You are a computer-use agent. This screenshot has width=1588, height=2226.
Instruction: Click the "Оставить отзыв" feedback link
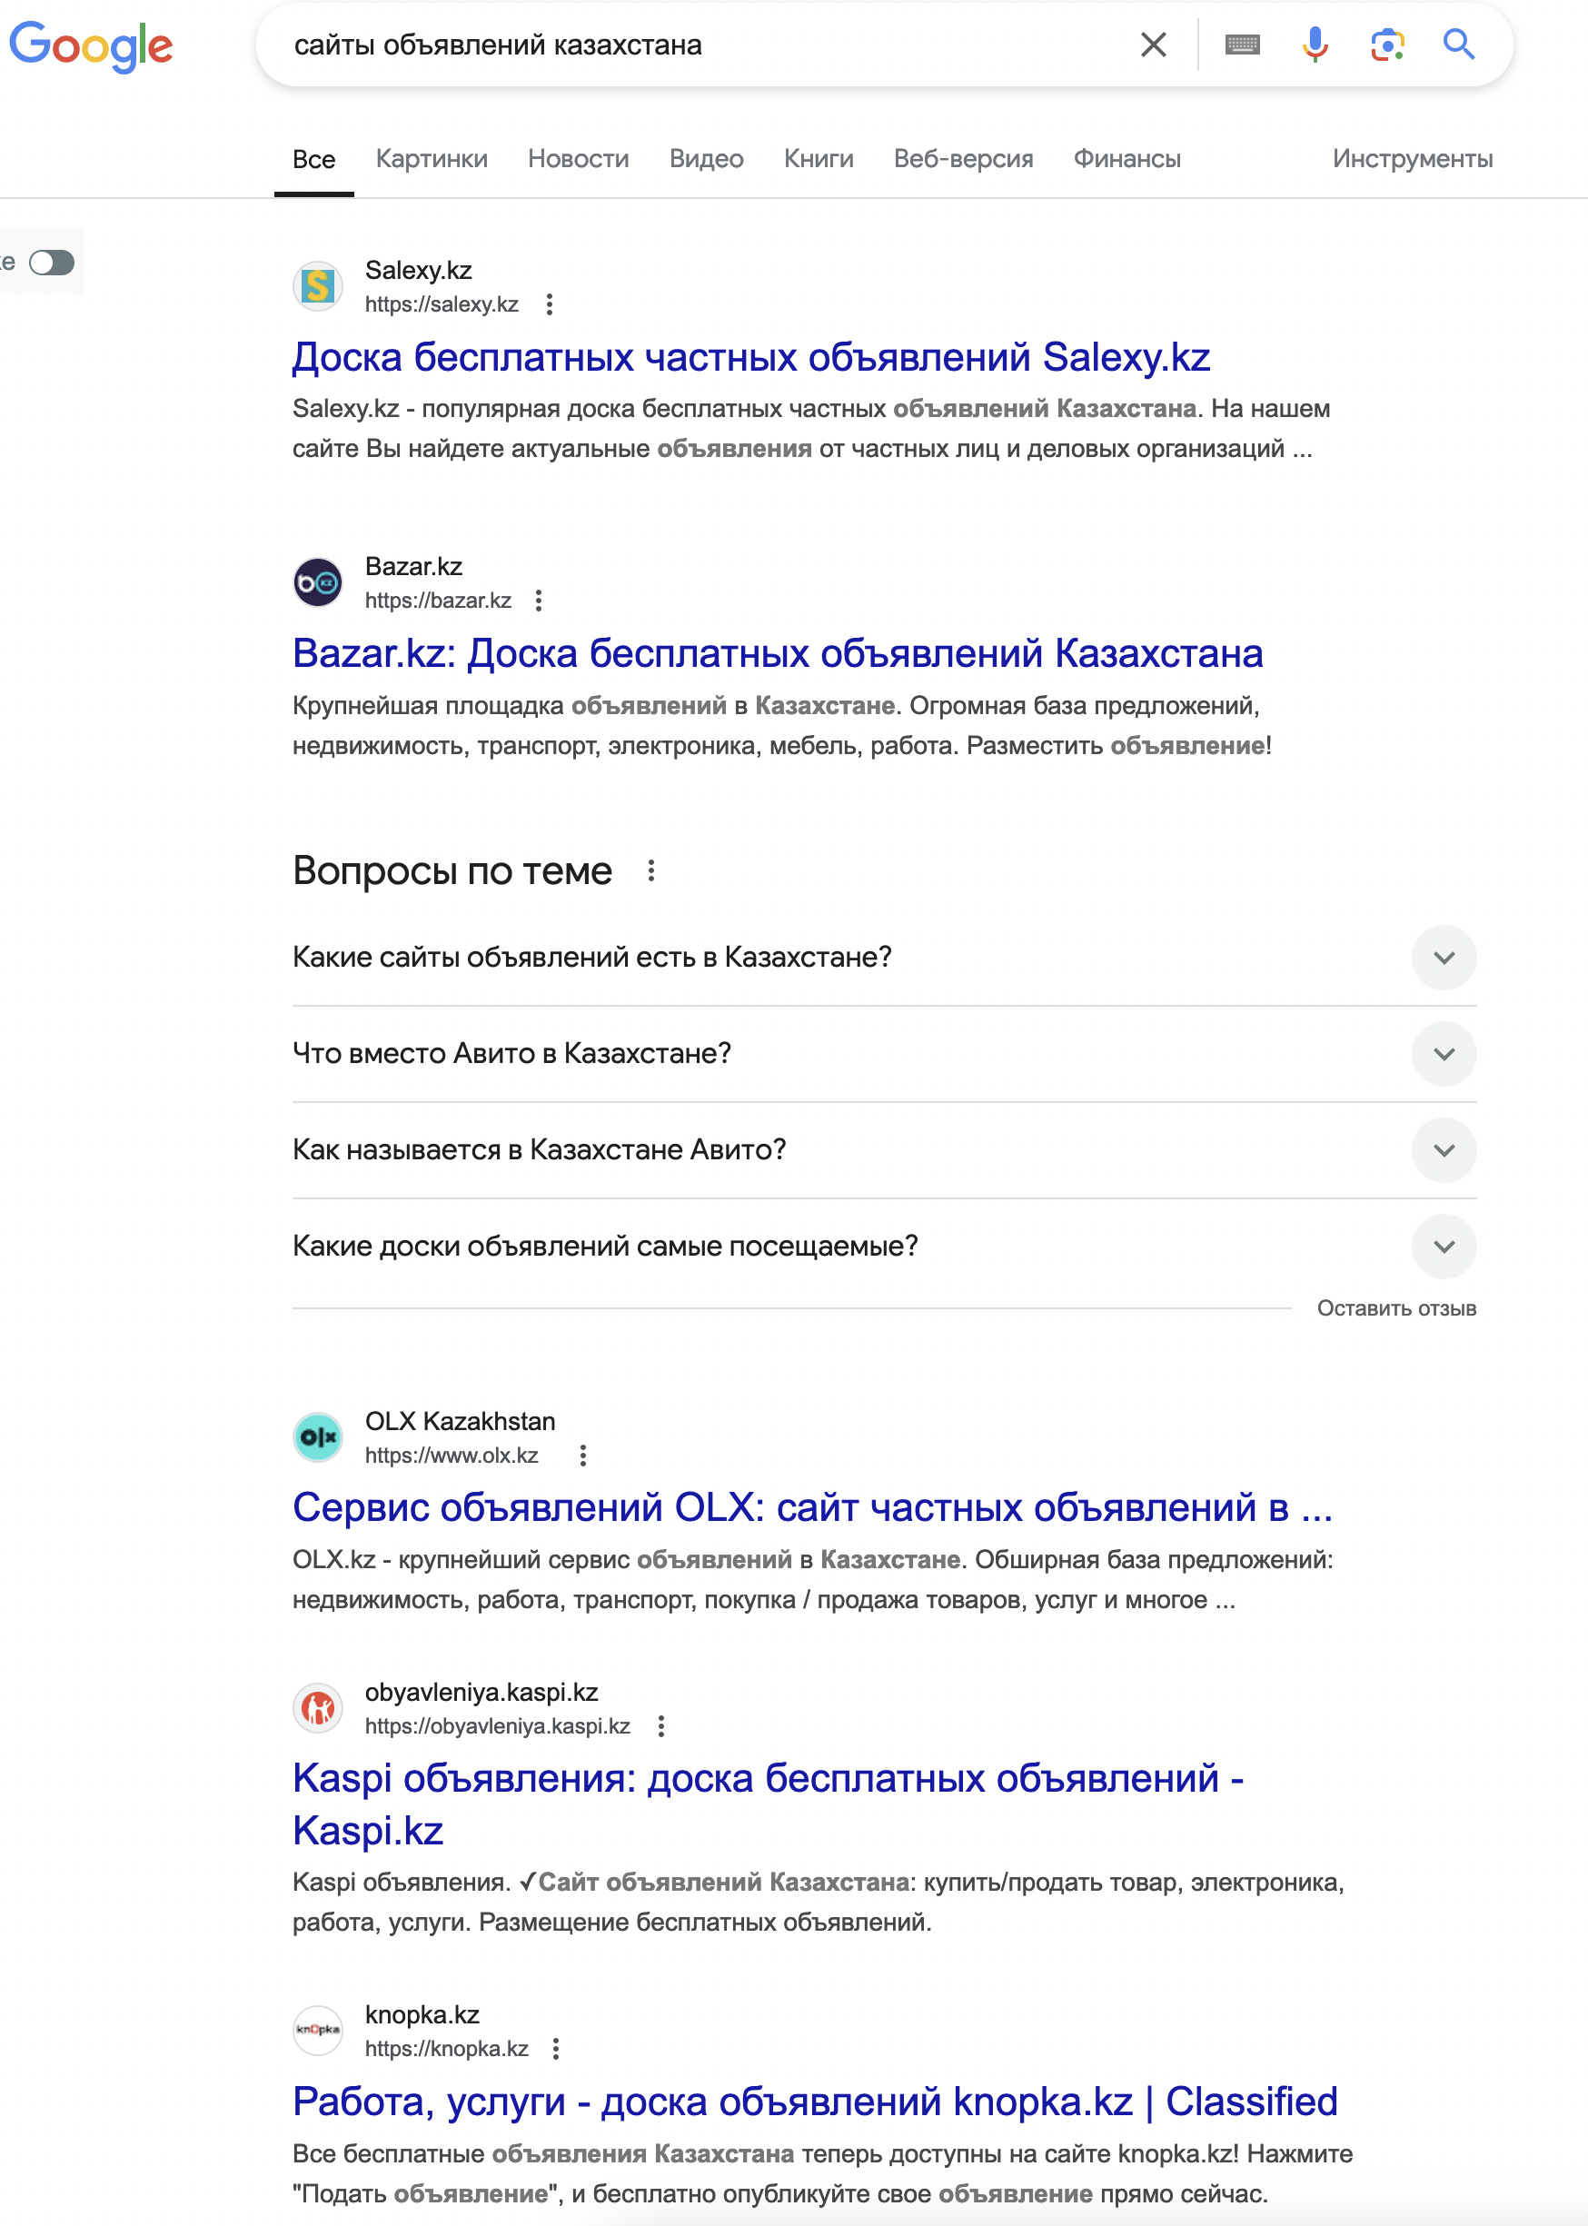click(1395, 1308)
